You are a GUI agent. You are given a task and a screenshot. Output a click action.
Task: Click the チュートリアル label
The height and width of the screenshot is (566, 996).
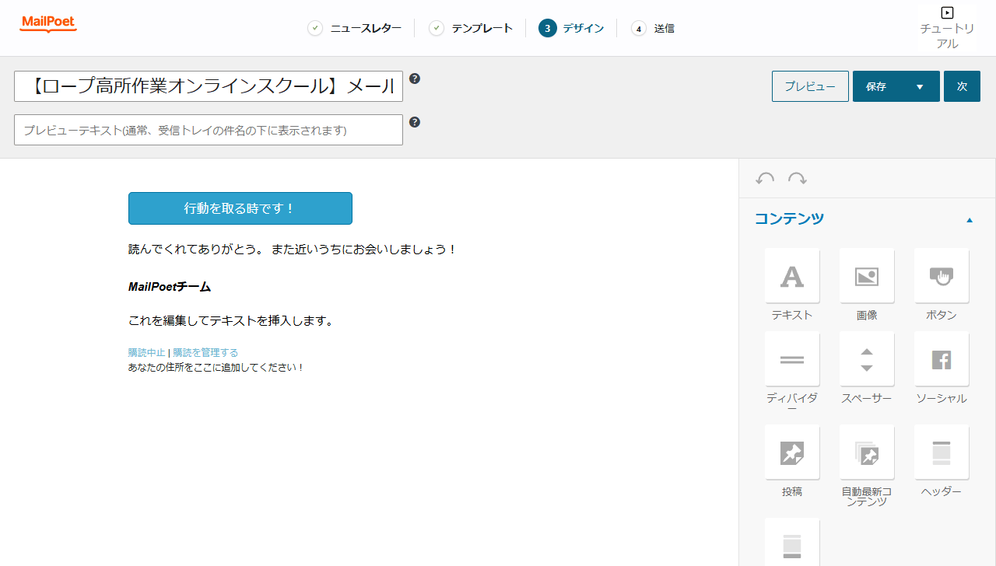(947, 37)
